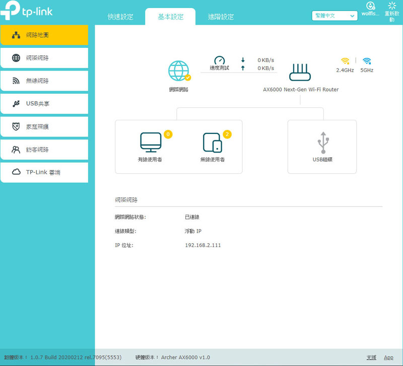Click the 2.4GHz Wi-Fi icon

(x=345, y=61)
